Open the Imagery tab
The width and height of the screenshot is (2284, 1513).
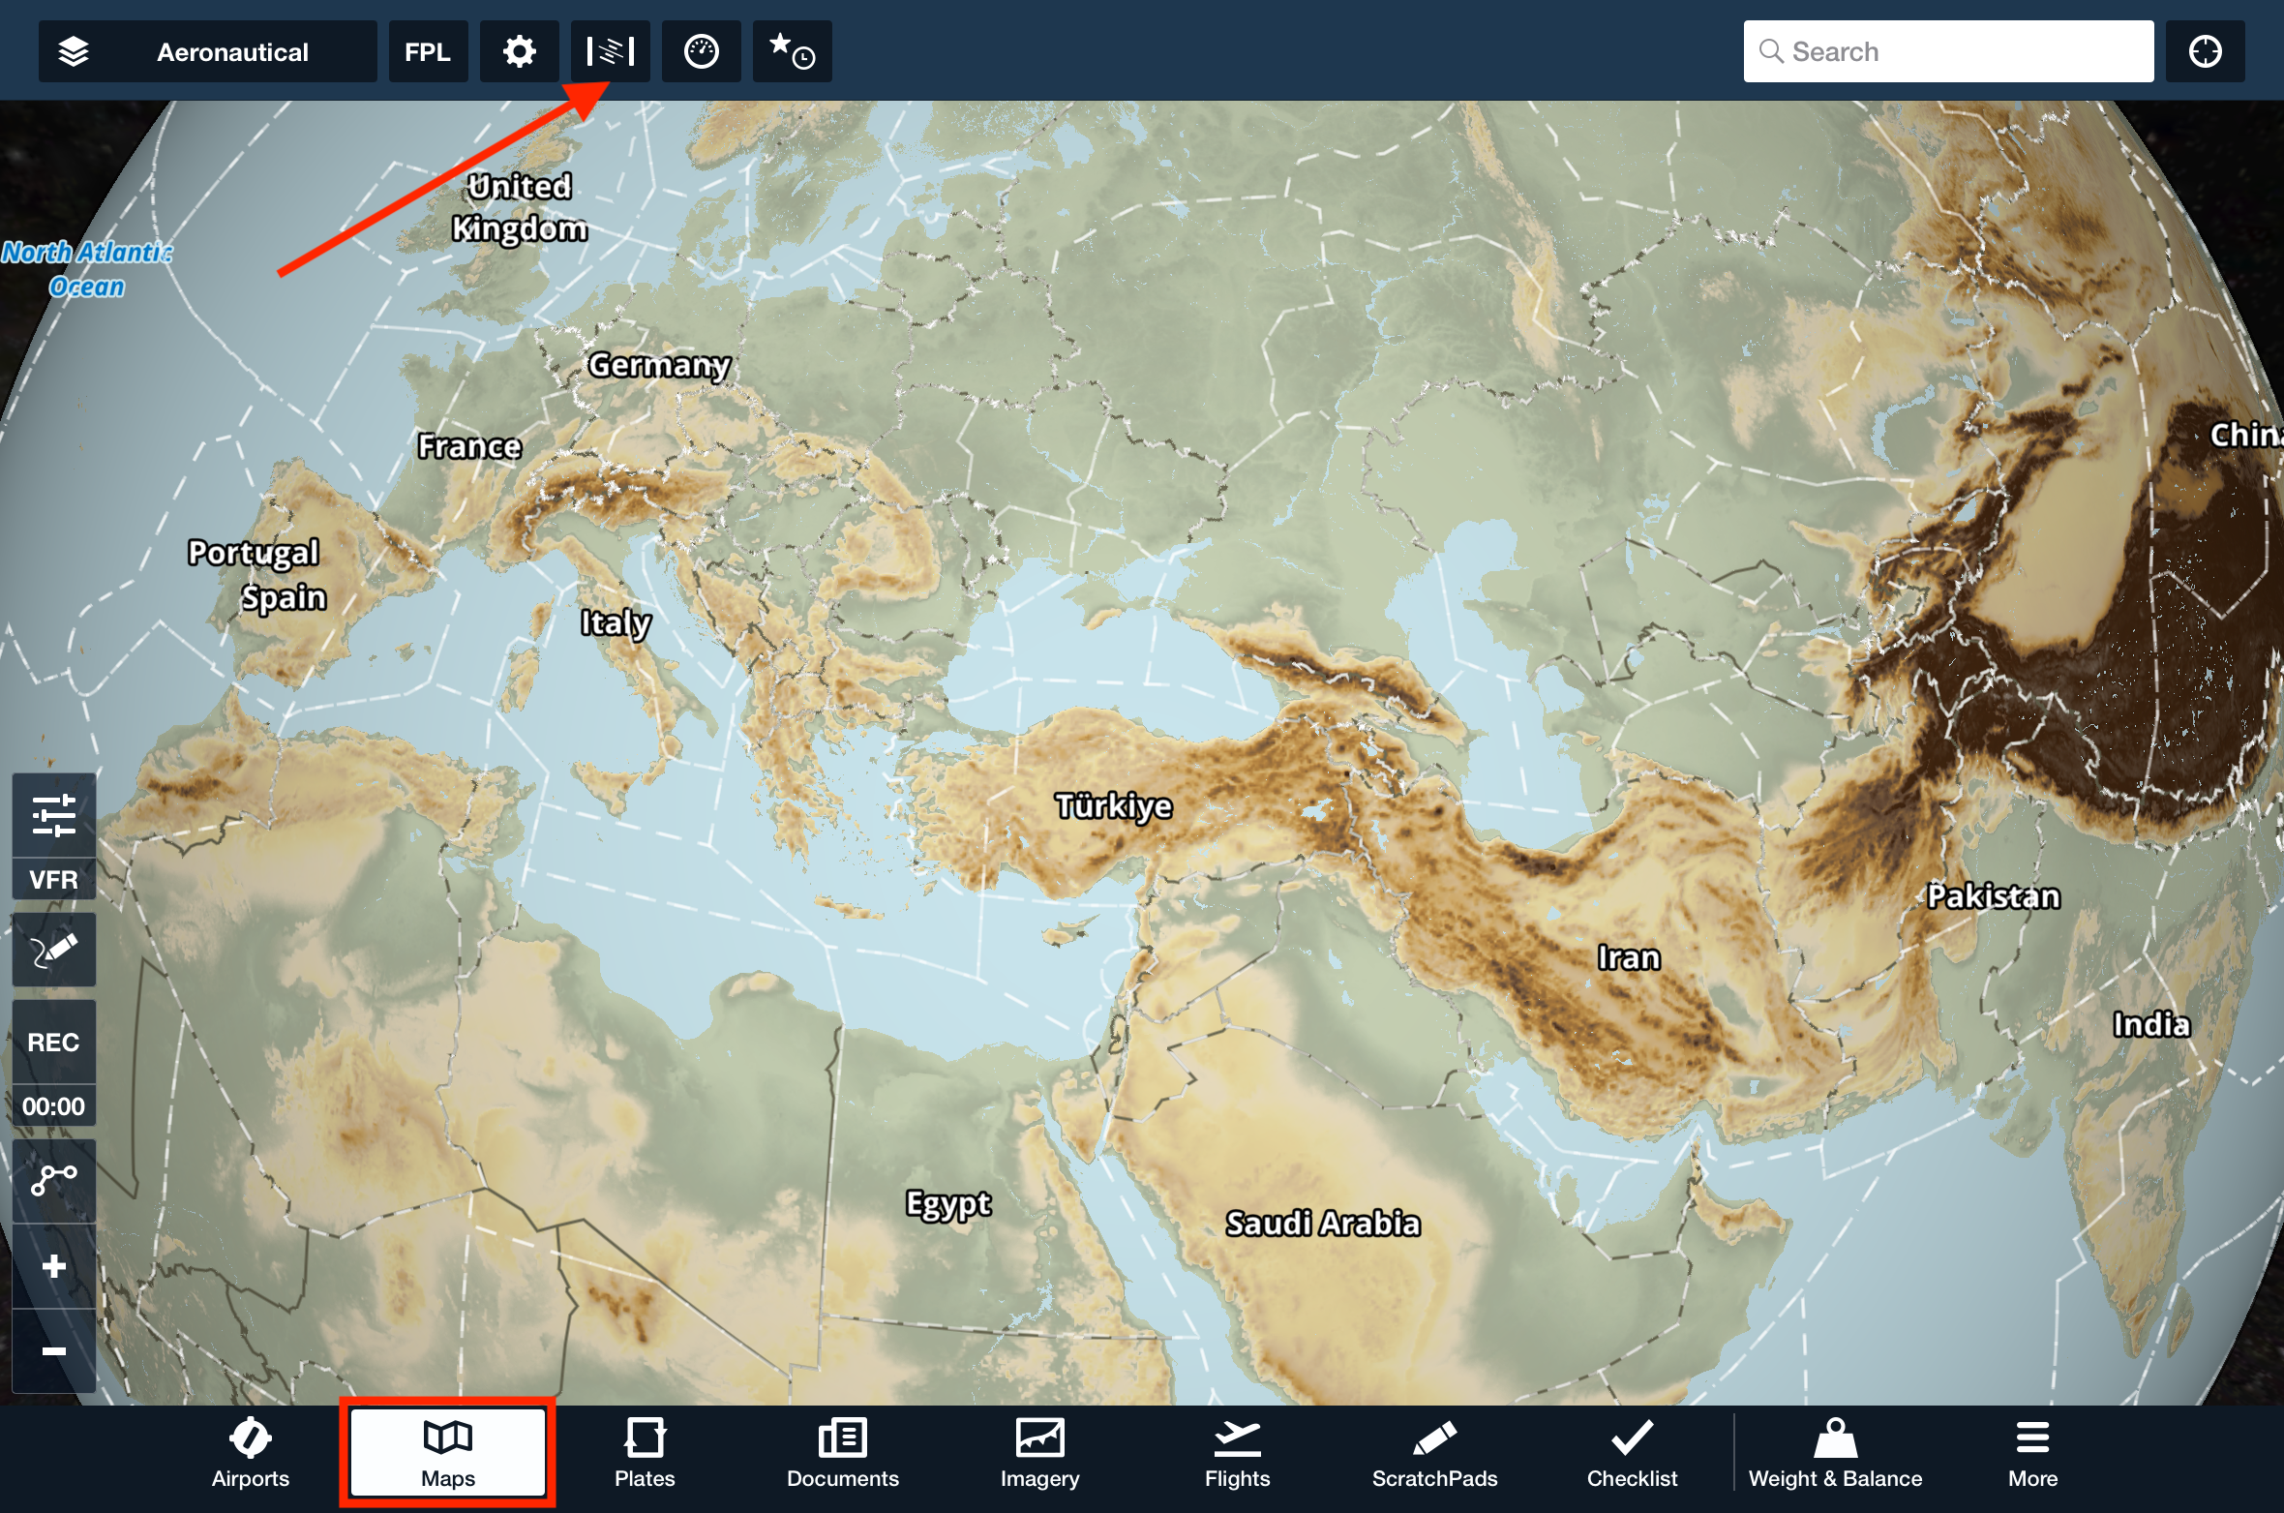click(x=1040, y=1454)
